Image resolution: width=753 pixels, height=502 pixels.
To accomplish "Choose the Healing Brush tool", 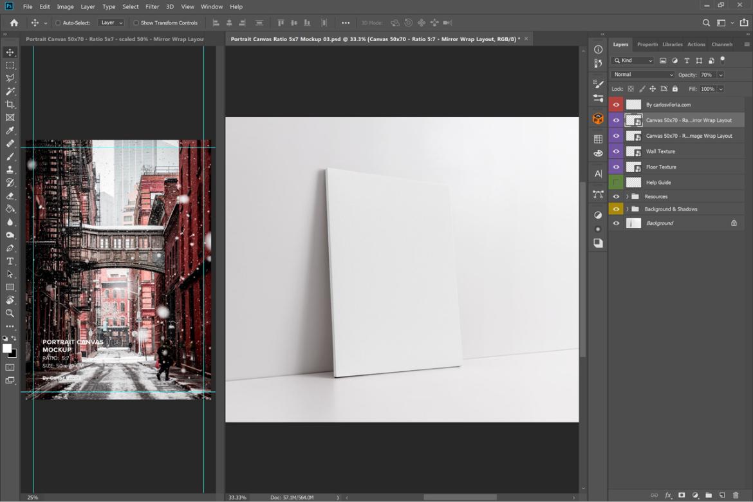I will point(10,144).
